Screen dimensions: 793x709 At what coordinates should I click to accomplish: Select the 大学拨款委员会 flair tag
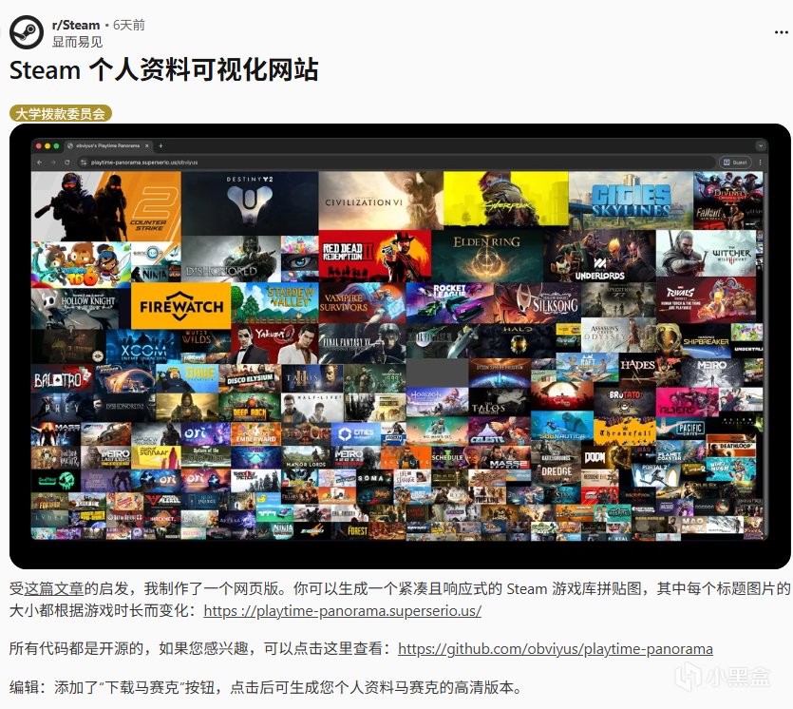[x=60, y=113]
